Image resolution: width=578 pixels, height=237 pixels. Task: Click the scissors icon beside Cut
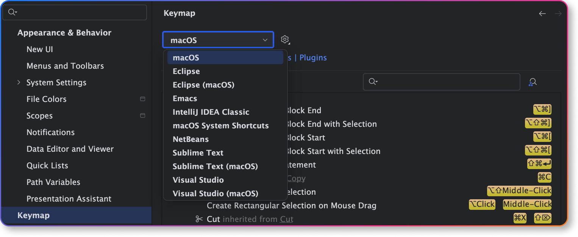[199, 219]
